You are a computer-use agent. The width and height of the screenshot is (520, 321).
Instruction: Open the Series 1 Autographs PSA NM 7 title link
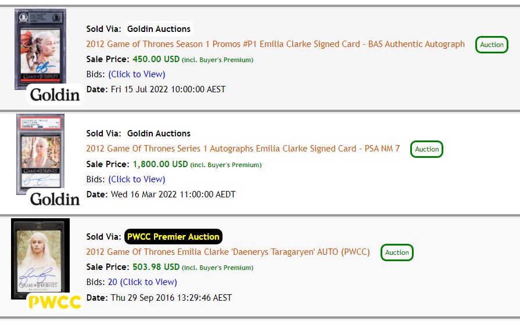pos(243,149)
